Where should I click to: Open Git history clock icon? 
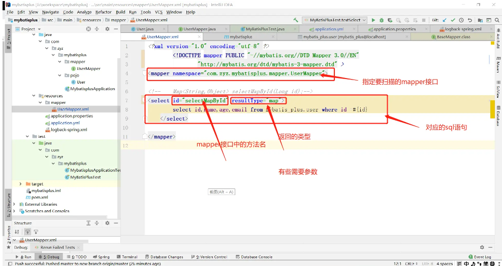(461, 20)
